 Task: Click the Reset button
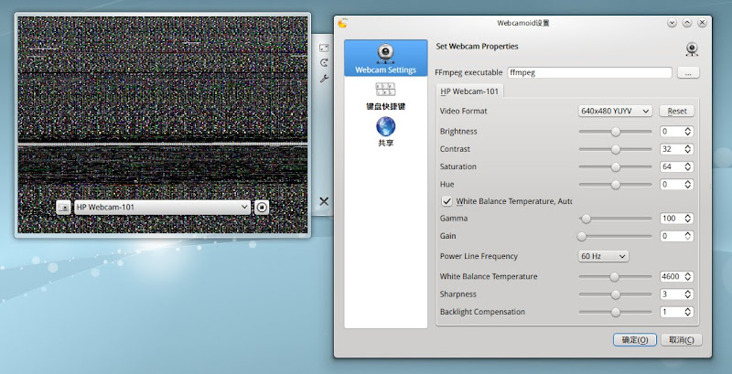pos(677,111)
